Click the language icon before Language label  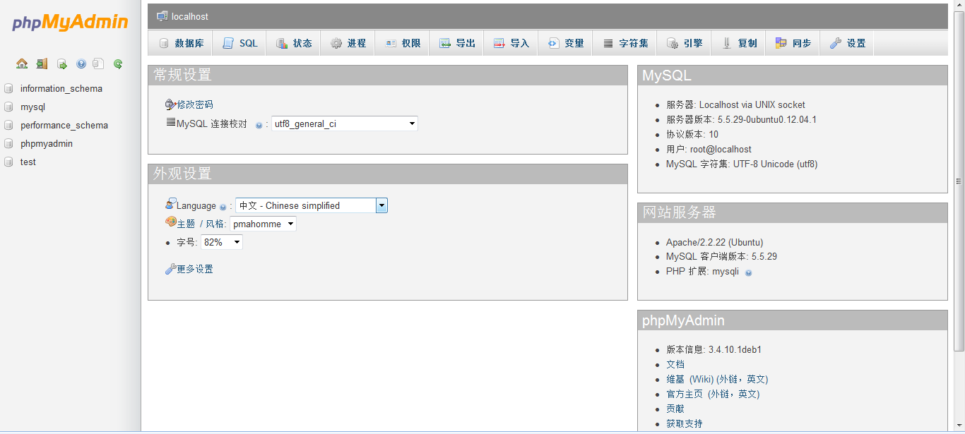pos(170,204)
